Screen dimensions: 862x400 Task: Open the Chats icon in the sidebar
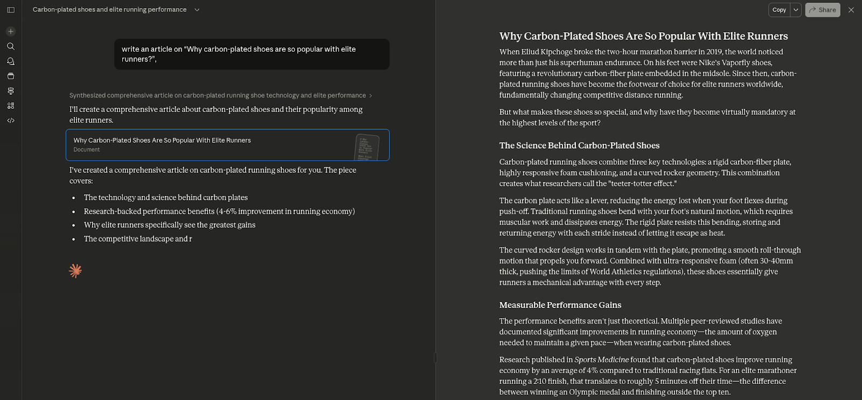tap(11, 61)
